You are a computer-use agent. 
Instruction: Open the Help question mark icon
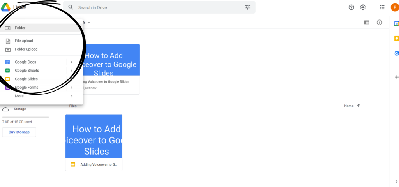click(351, 7)
